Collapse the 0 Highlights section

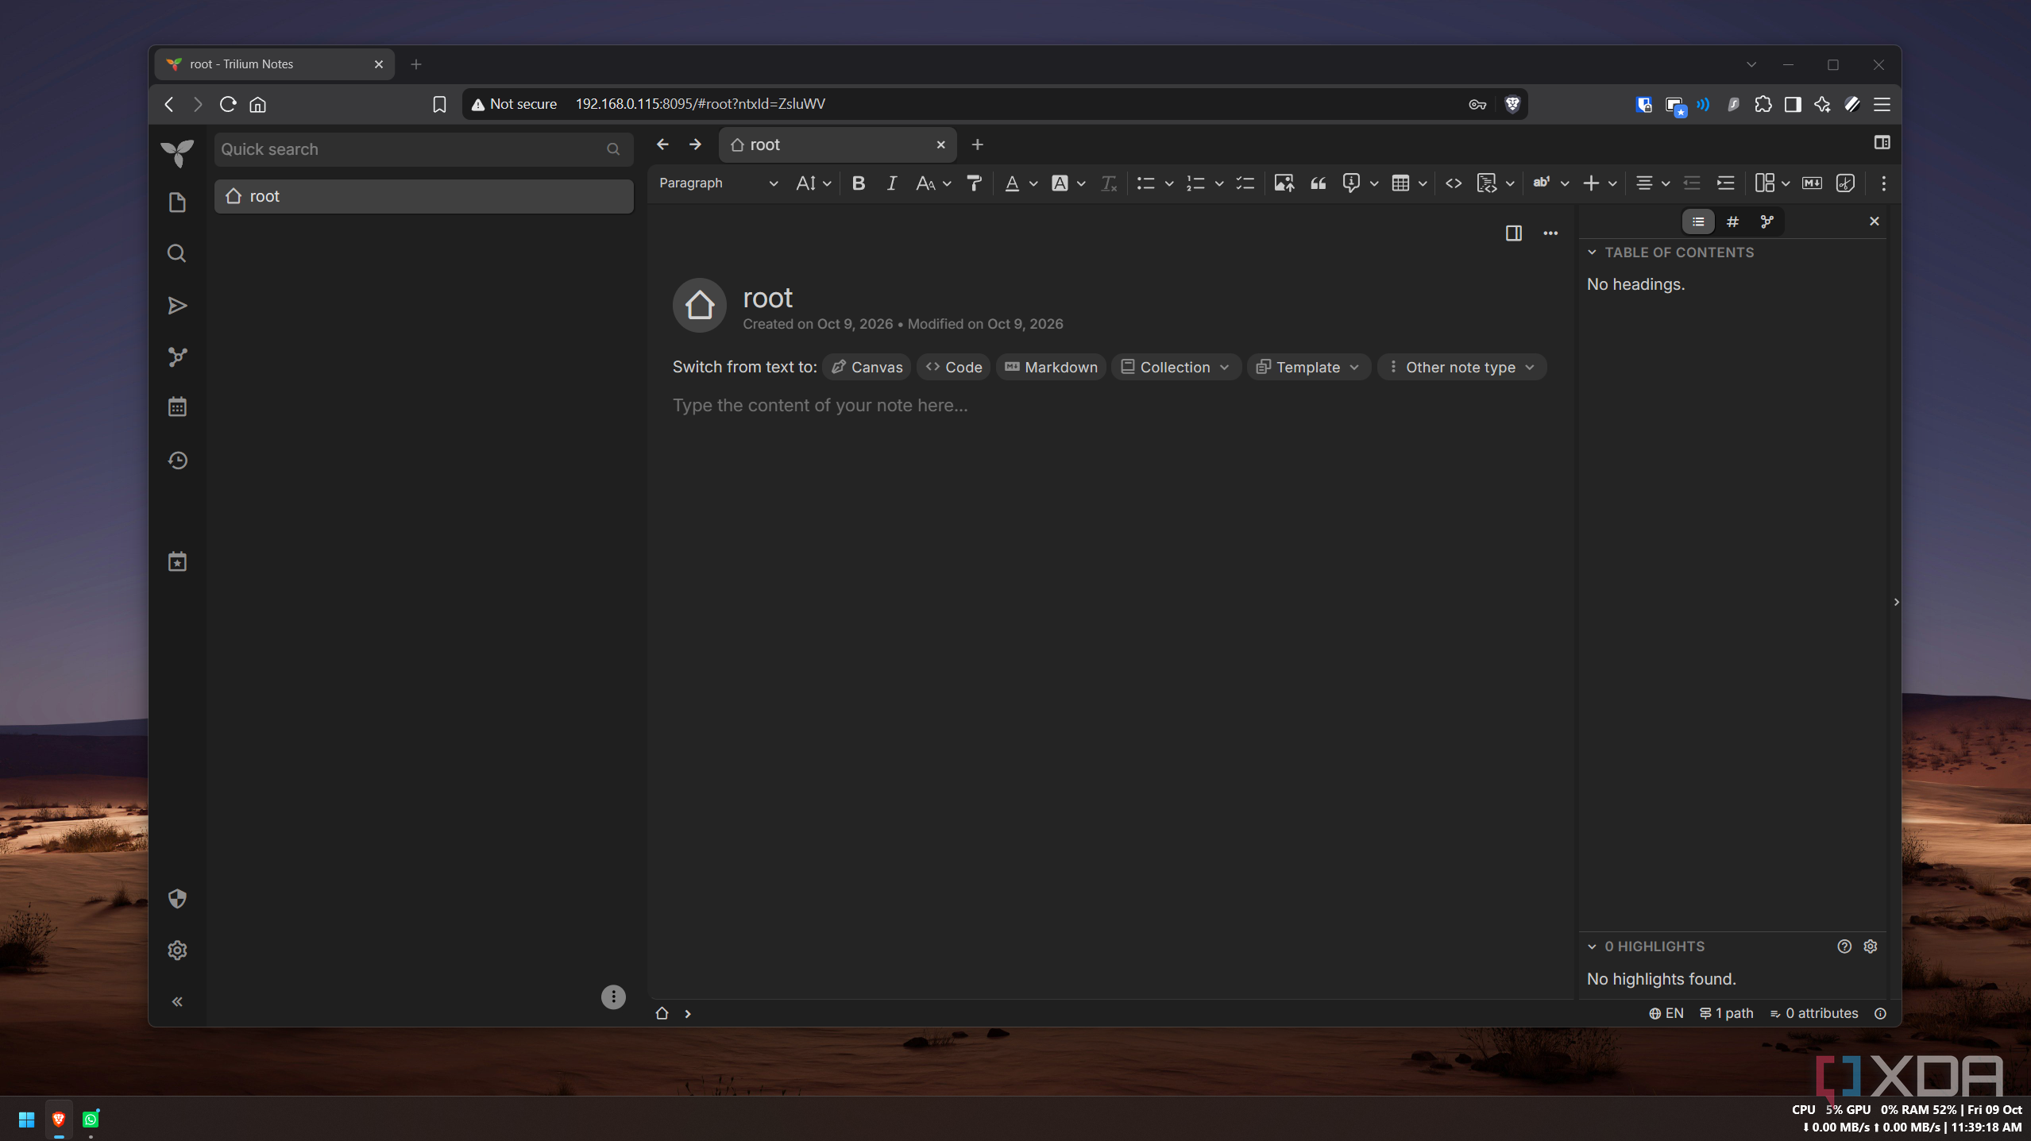coord(1592,946)
